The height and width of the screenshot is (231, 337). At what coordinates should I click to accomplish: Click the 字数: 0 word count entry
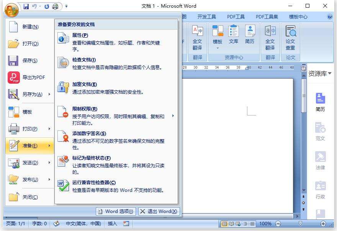coord(39,224)
